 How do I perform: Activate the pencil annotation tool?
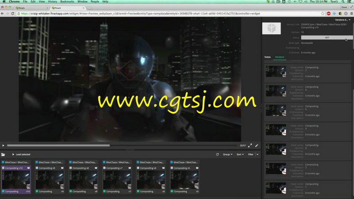(257, 145)
